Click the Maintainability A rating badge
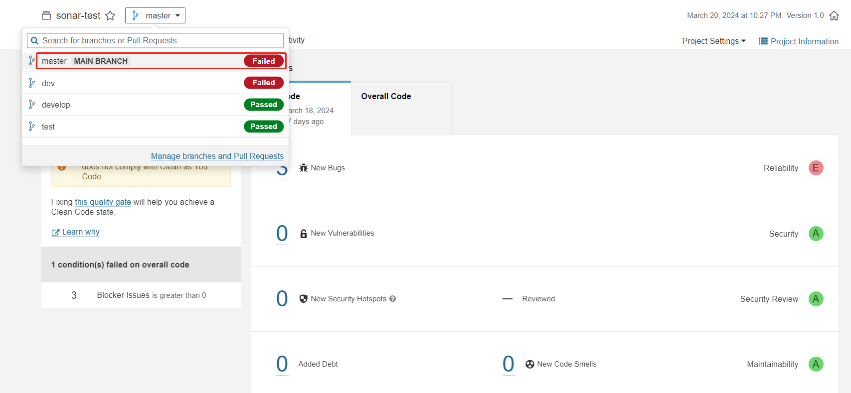The height and width of the screenshot is (393, 851). (x=816, y=364)
